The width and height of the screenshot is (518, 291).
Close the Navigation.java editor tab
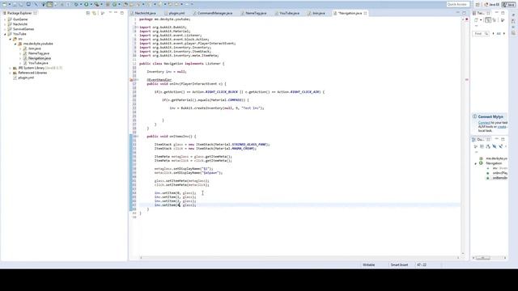tap(365, 13)
